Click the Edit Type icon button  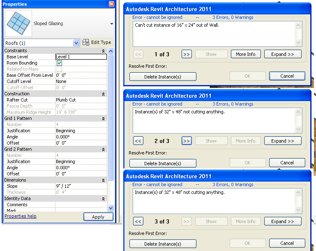pyautogui.click(x=85, y=42)
